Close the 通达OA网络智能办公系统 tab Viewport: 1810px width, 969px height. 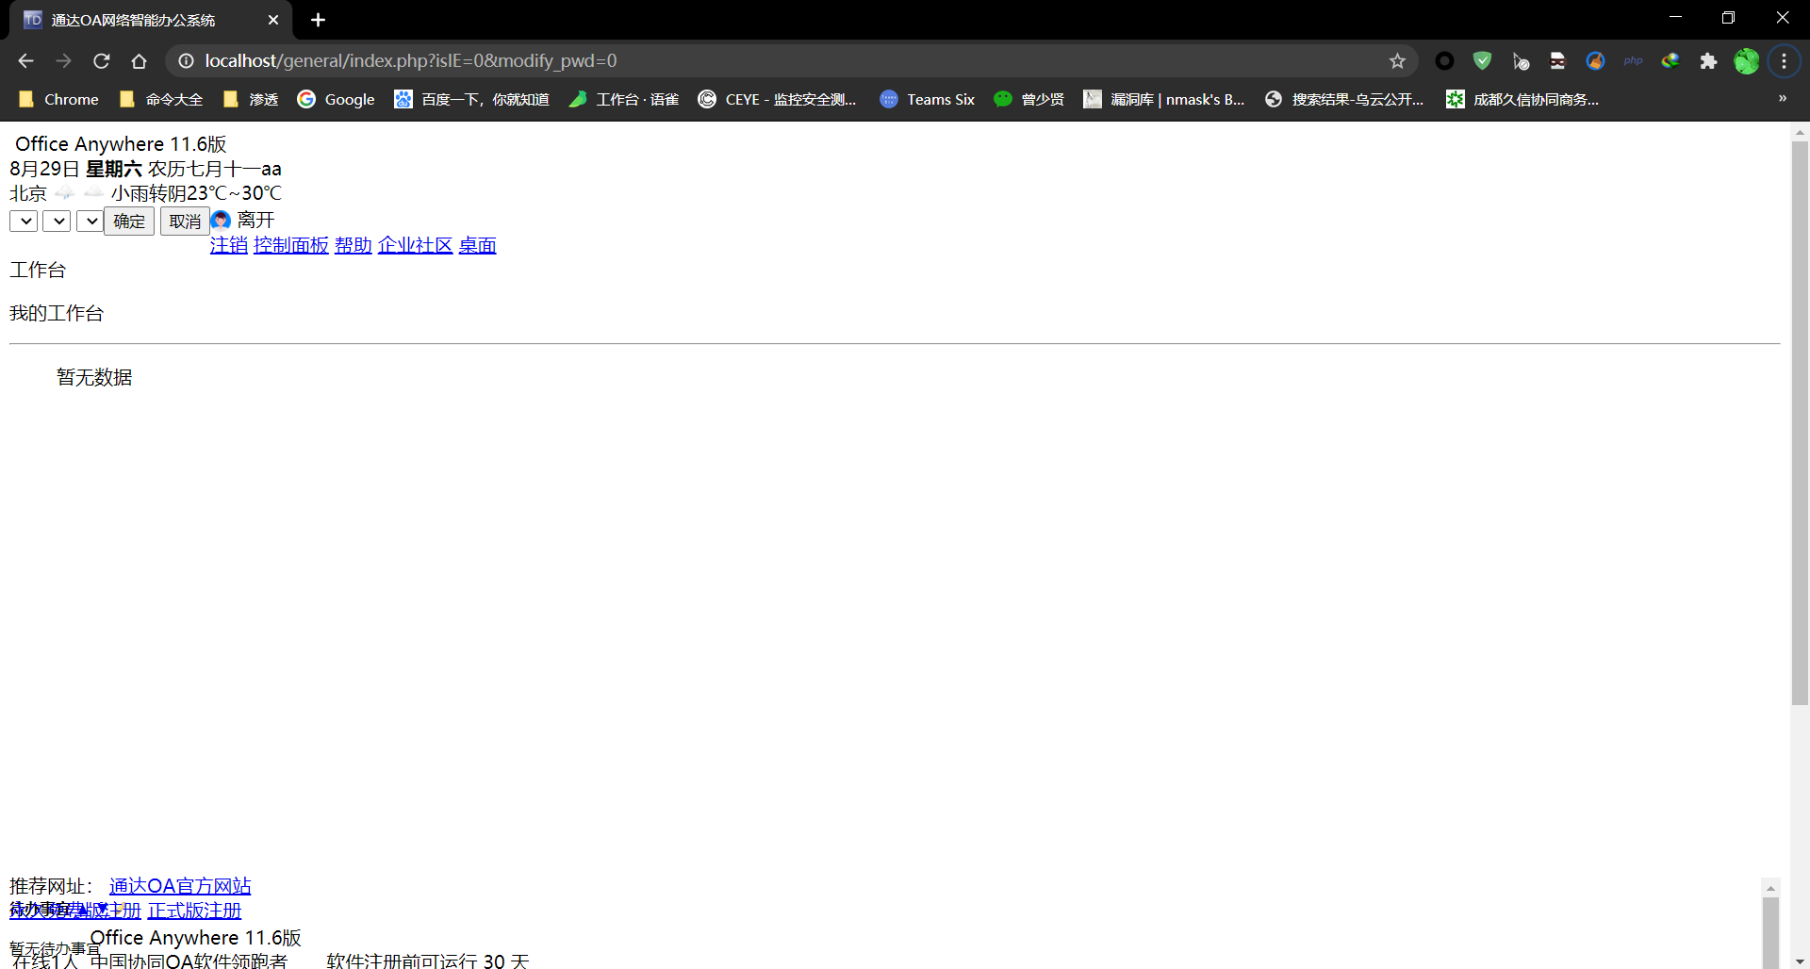(273, 20)
